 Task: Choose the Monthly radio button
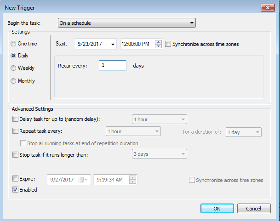[13, 81]
